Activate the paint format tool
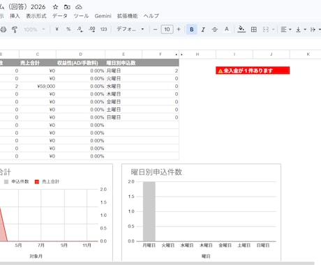The image size is (321, 265). (15, 29)
